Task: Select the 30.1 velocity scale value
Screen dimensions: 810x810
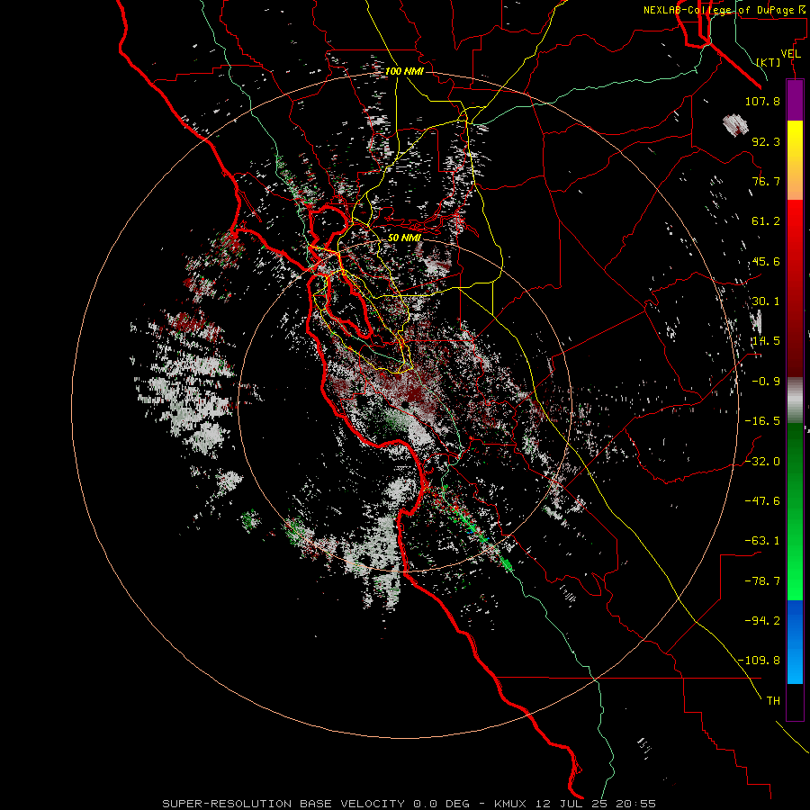Action: (x=766, y=301)
